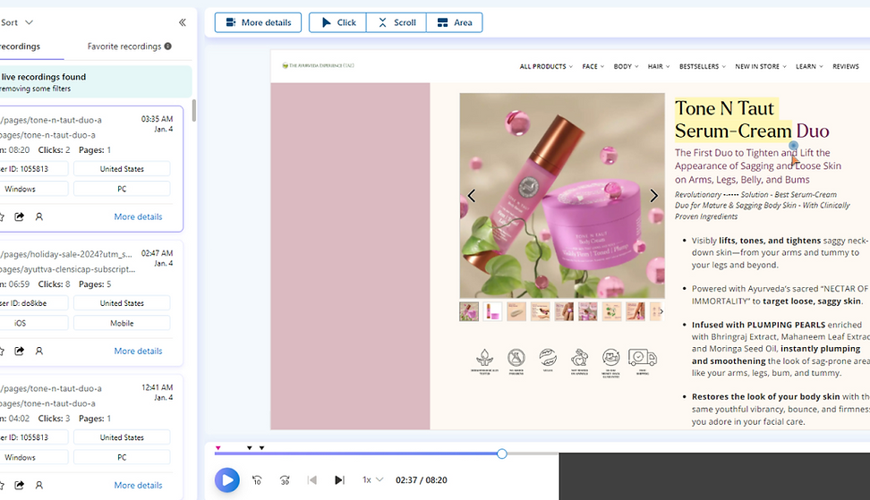
Task: Click the second black timeline event marker
Action: pos(262,448)
